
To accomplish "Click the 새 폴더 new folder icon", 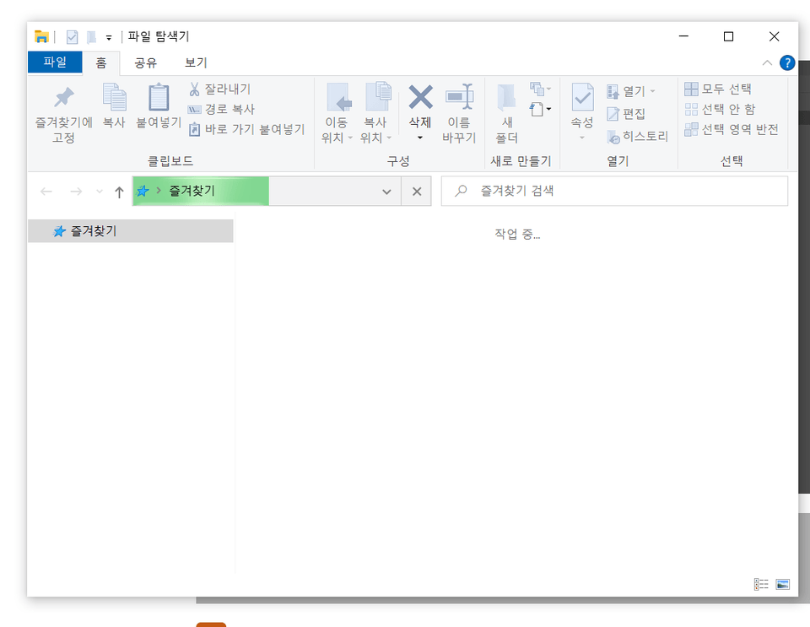I will (x=507, y=97).
